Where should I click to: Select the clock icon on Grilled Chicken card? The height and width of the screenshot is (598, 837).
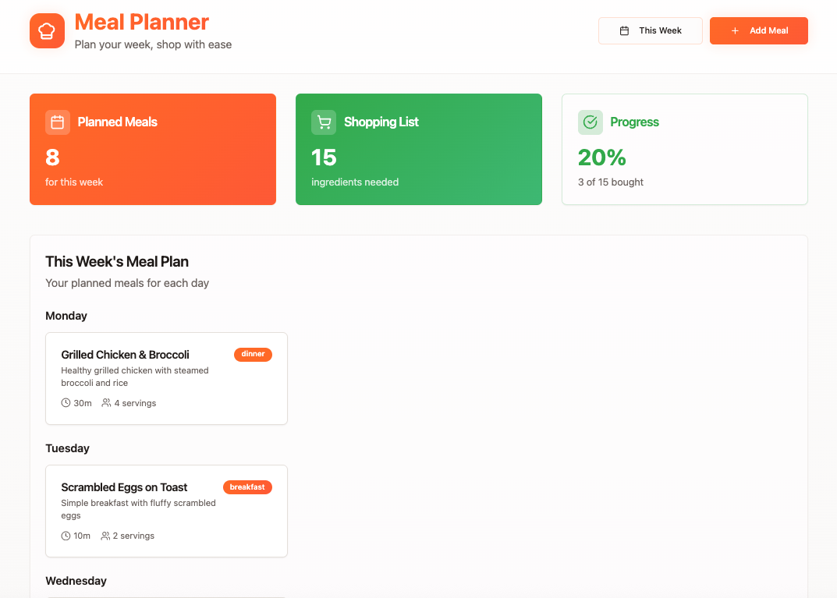(66, 403)
